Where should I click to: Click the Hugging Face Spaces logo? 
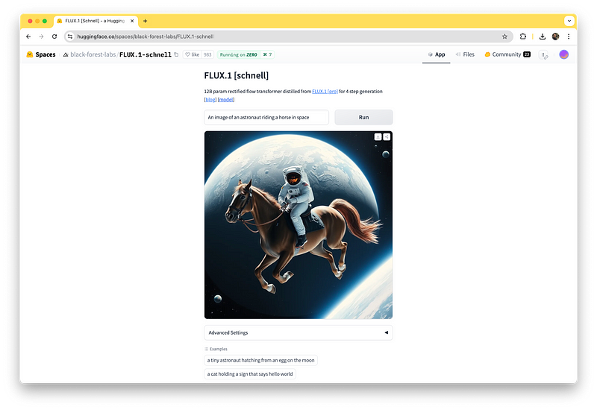click(x=41, y=54)
